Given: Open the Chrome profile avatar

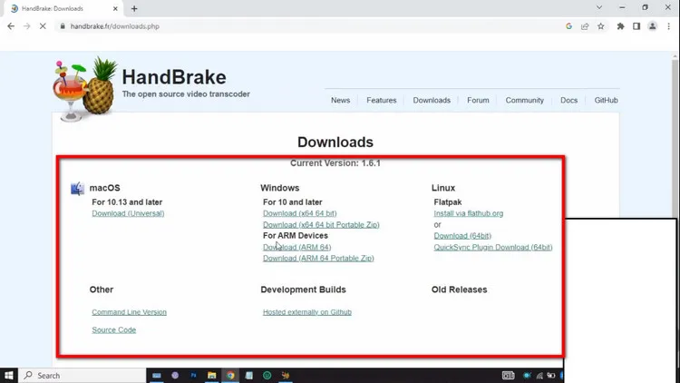Looking at the screenshot, I should [x=652, y=26].
